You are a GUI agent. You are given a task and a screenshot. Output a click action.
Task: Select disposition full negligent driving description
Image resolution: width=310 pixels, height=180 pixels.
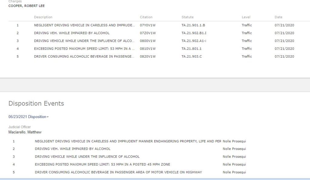[x=128, y=141]
